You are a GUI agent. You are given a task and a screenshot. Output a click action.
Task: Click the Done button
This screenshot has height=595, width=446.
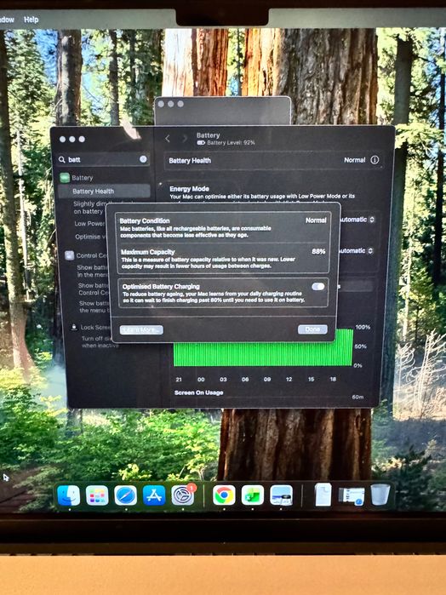[312, 329]
